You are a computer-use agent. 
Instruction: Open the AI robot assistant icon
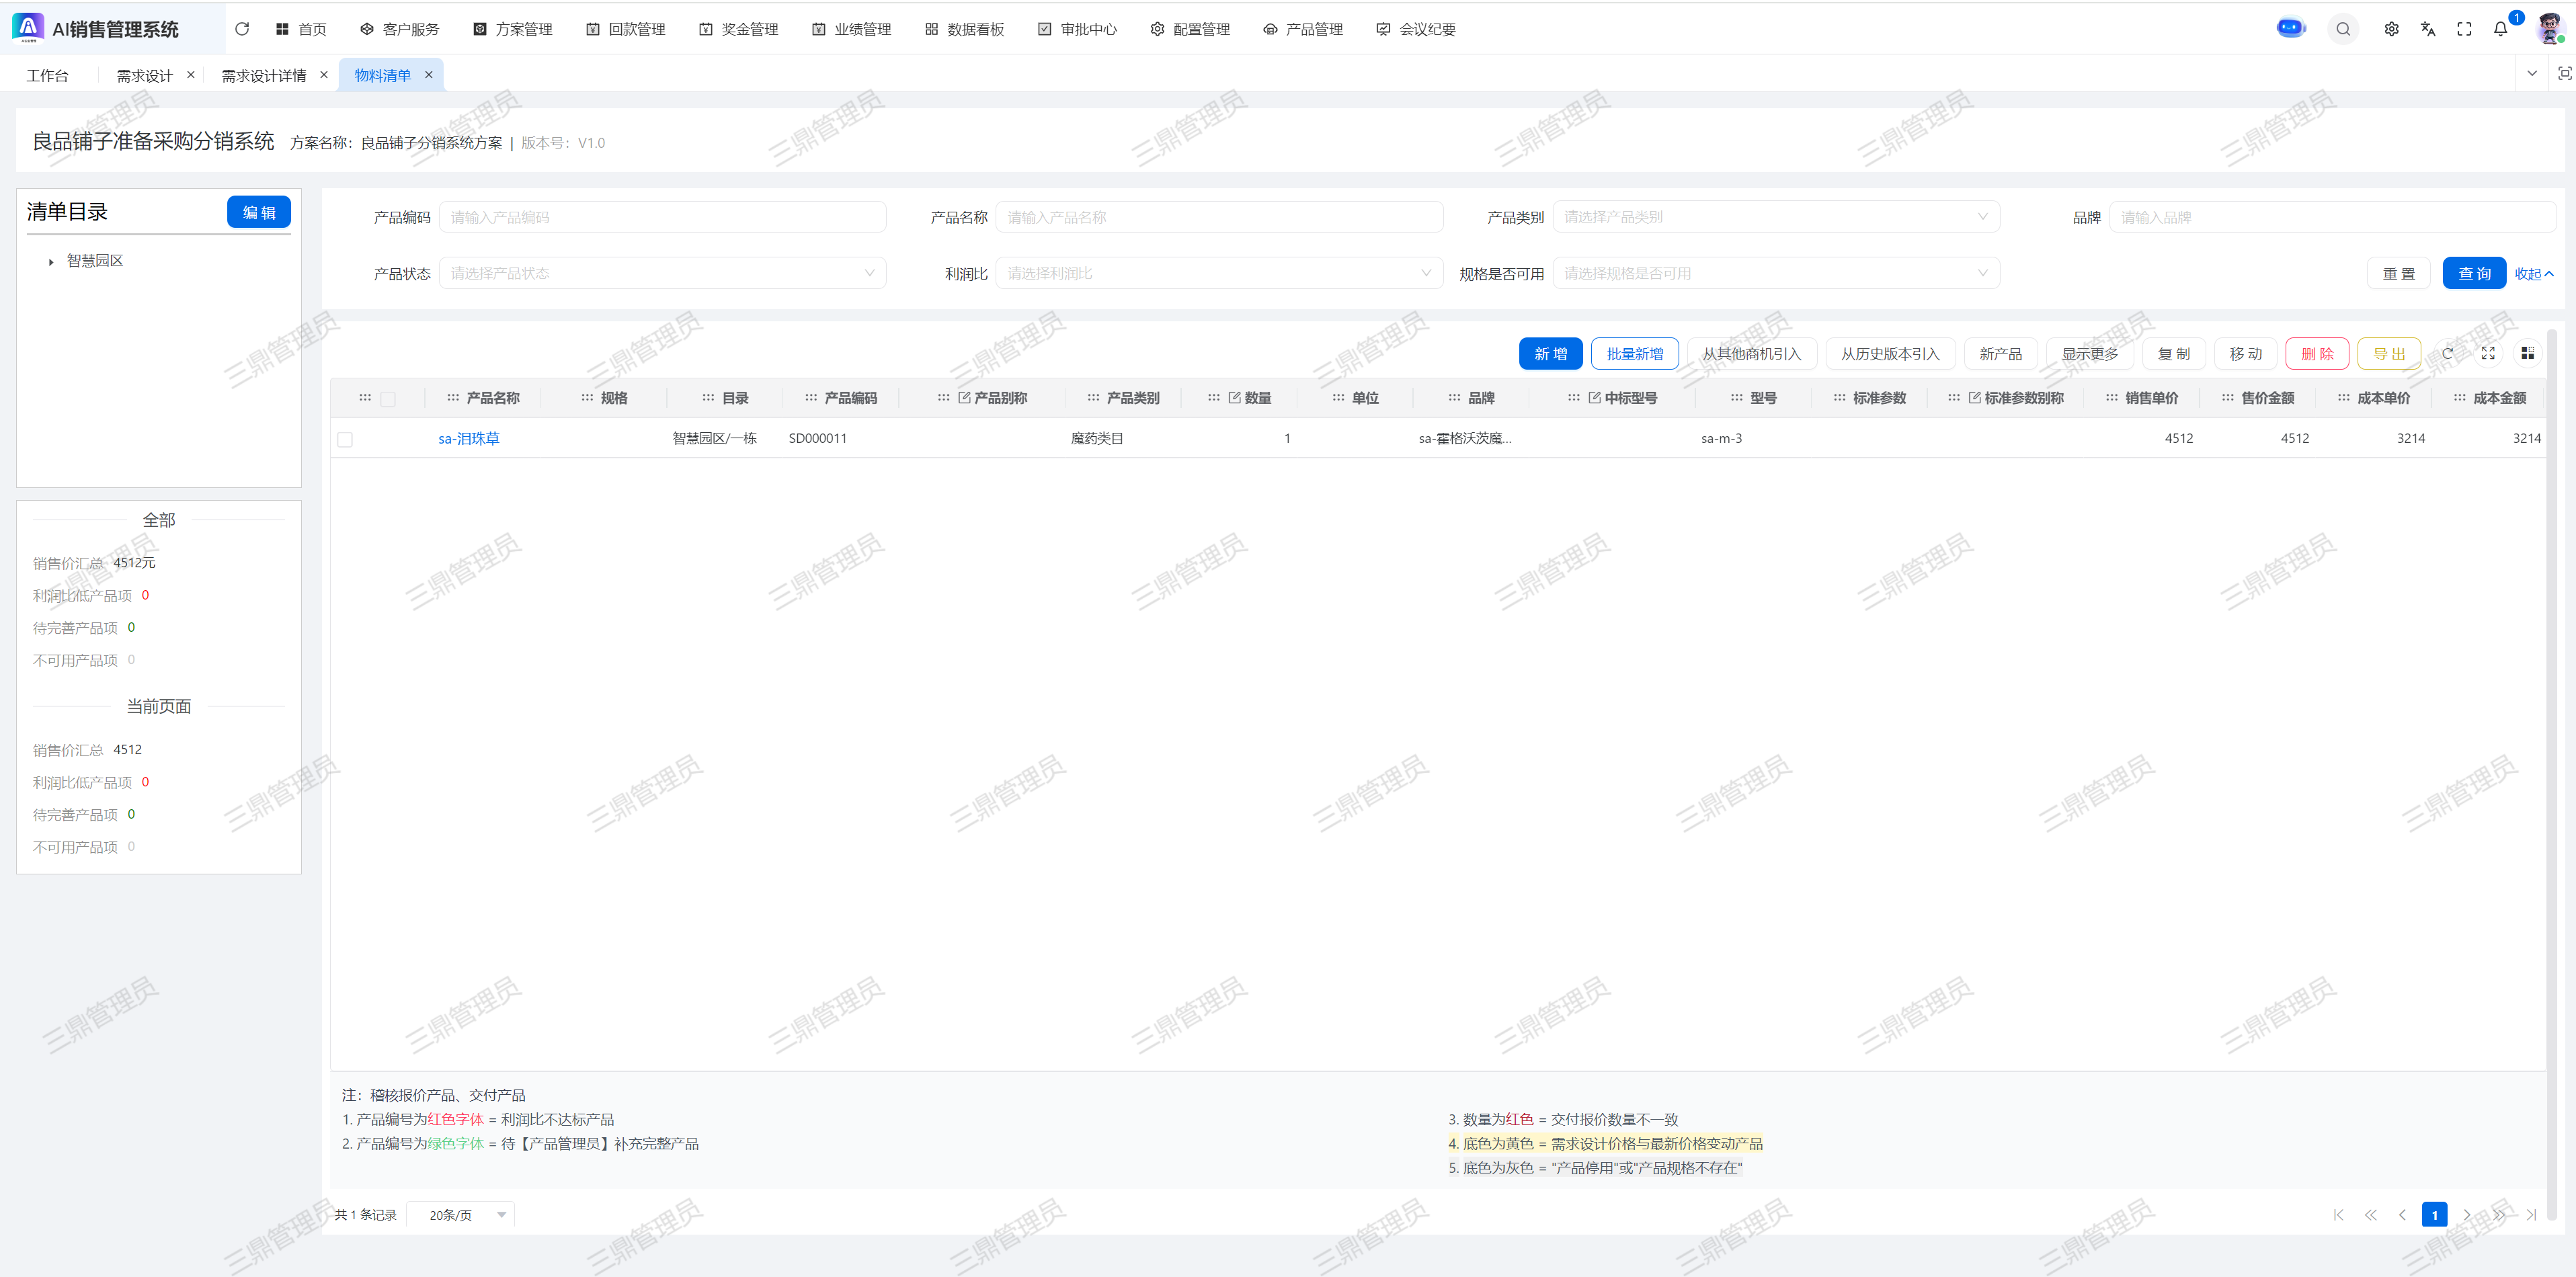coord(2290,28)
